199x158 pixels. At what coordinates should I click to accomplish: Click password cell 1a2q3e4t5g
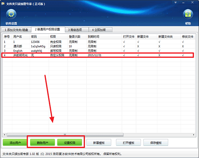point(38,46)
